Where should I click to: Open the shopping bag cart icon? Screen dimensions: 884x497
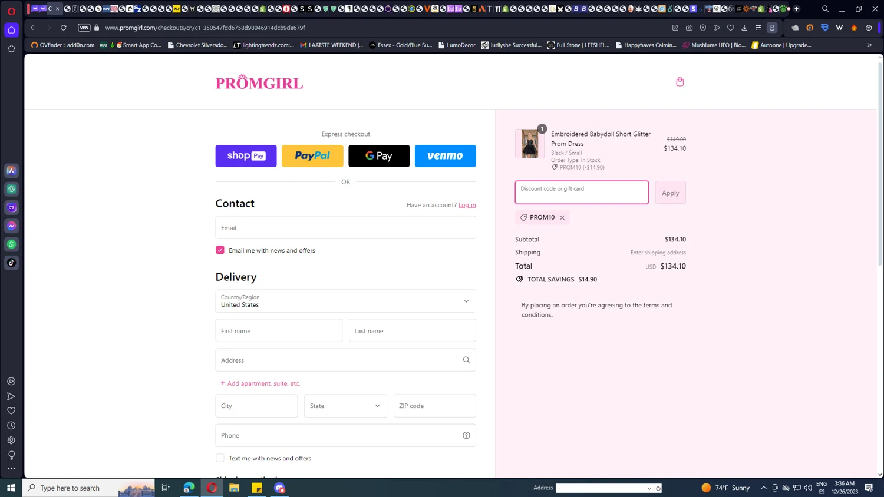click(680, 82)
